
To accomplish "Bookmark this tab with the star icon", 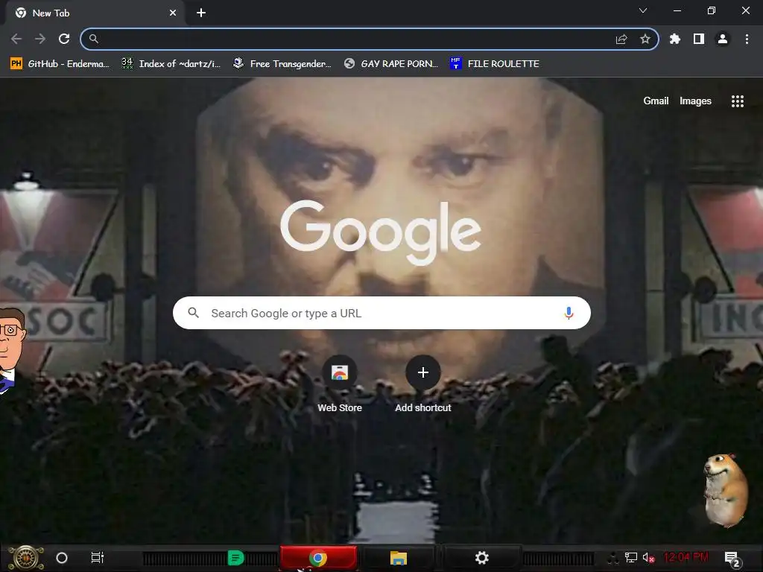I will coord(645,39).
